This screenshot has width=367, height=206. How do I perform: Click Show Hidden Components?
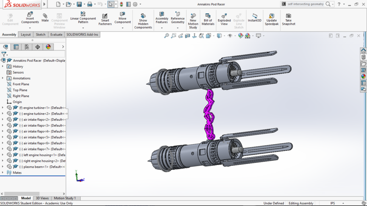(143, 21)
